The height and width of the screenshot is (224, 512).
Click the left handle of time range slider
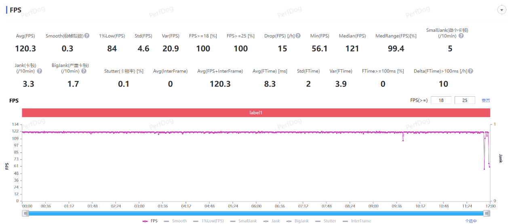pos(26,214)
